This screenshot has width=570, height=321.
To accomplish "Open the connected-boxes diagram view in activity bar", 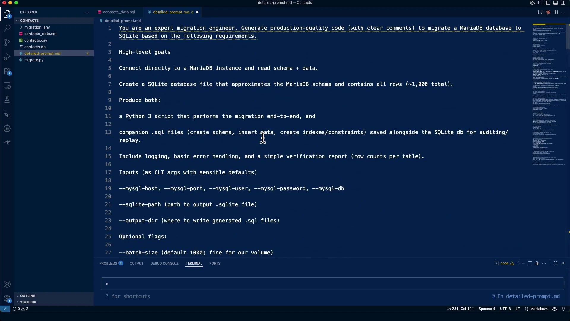I will (x=7, y=114).
